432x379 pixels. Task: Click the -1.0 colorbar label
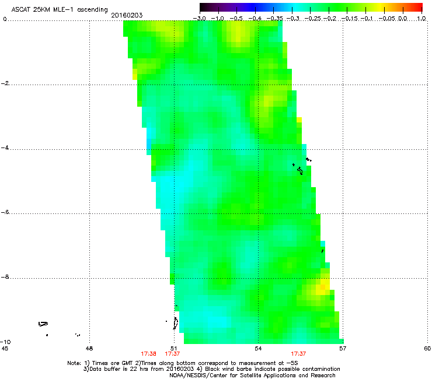(x=217, y=19)
